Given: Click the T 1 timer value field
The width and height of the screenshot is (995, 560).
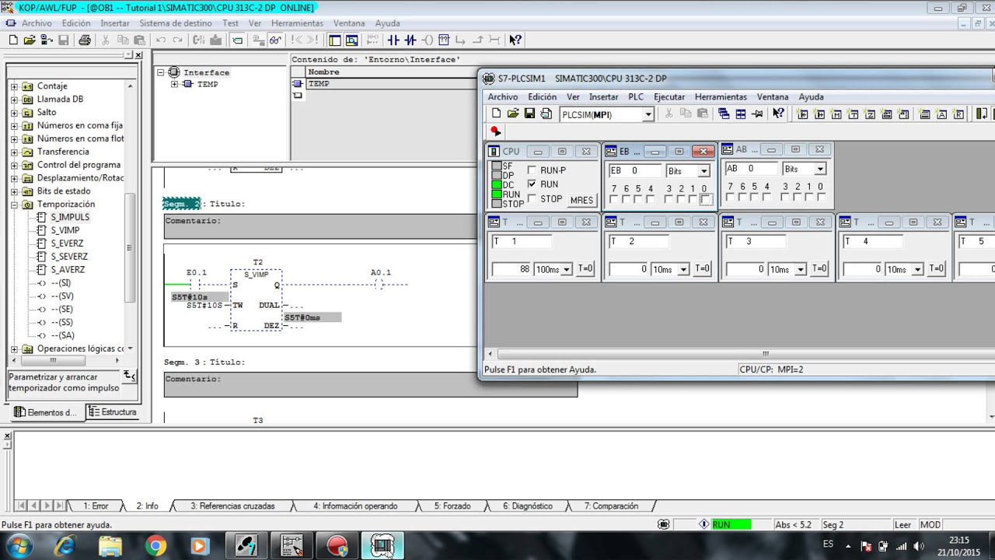Looking at the screenshot, I should coord(512,269).
